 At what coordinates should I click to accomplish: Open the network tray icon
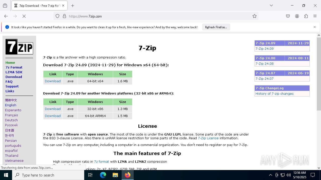click(283, 175)
